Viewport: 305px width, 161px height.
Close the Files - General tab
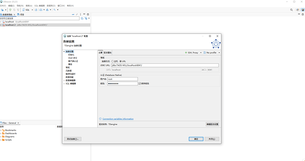[18, 123]
